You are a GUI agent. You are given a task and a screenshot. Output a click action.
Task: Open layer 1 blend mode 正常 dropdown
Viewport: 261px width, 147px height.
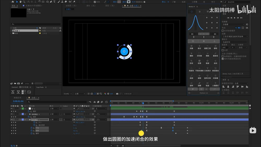click(x=54, y=109)
